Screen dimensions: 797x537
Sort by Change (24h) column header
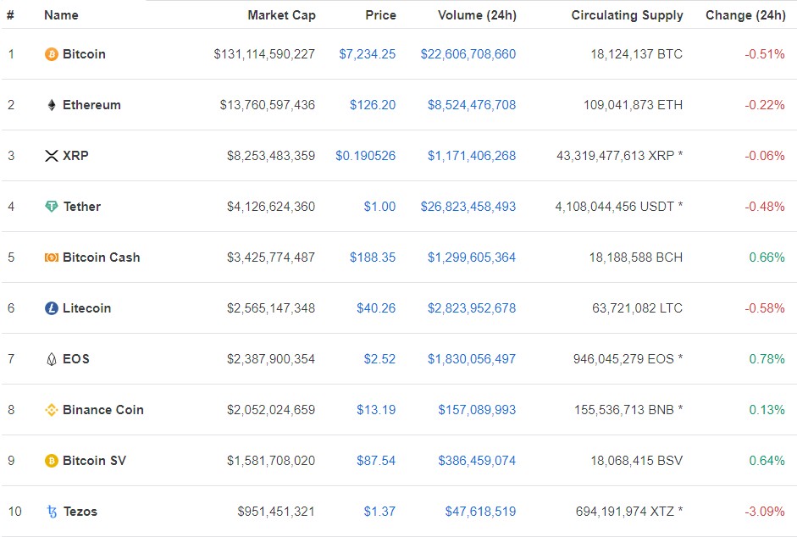coord(745,15)
